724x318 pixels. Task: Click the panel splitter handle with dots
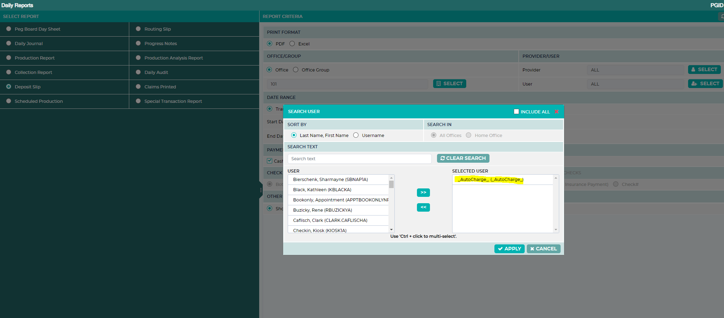point(261,190)
